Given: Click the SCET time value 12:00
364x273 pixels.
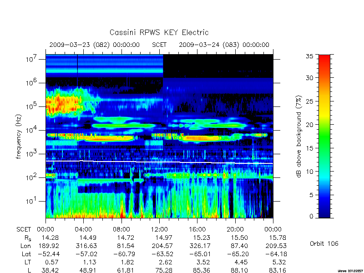Looking at the screenshot, I should coord(159,230).
